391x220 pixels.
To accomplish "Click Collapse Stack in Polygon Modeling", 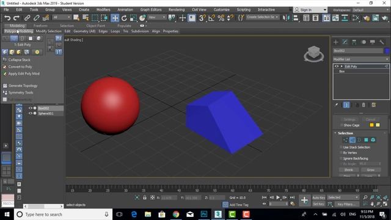I will [x=19, y=60].
